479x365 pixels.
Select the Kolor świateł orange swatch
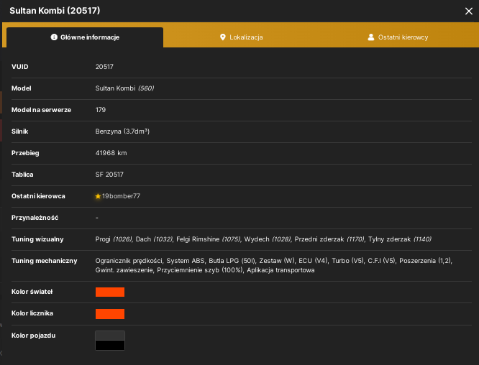110,292
